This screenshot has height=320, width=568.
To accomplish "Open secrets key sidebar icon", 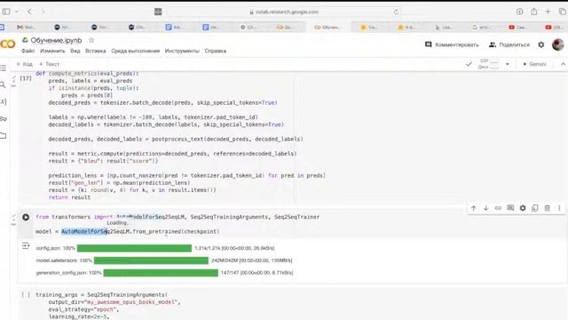I will (4, 118).
